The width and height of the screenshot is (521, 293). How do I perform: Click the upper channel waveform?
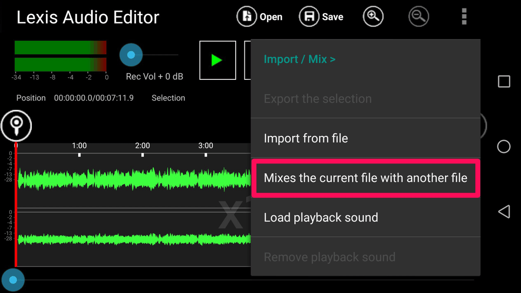[x=134, y=179]
